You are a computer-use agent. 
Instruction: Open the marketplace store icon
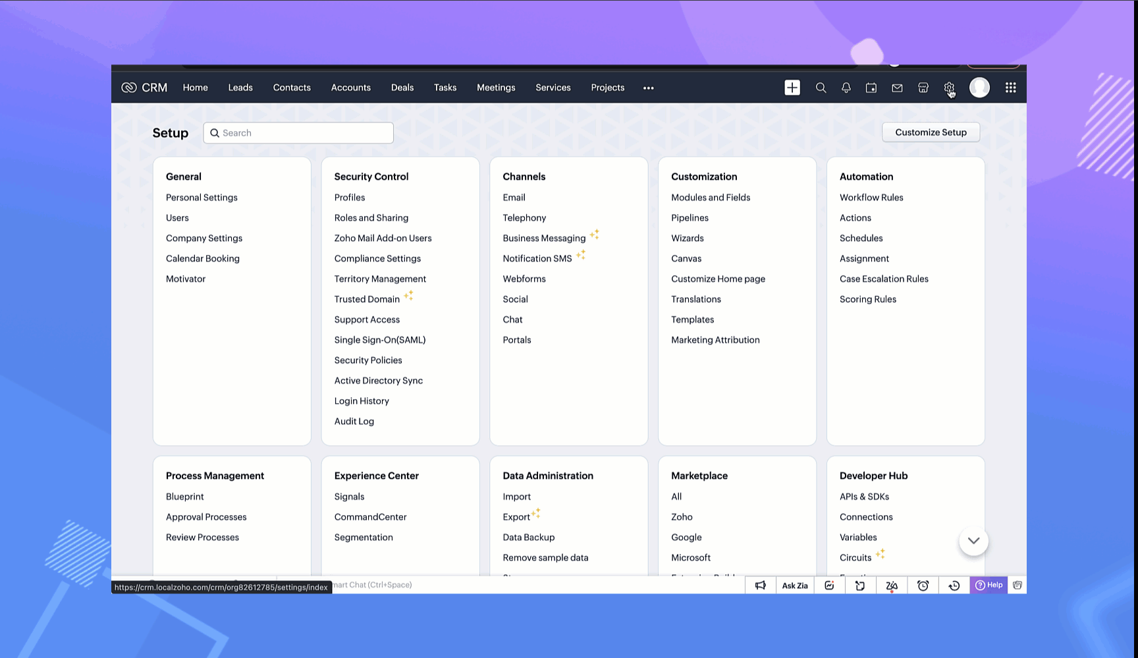(923, 88)
